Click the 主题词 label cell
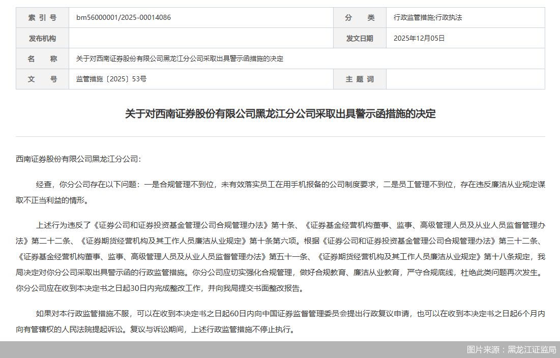The height and width of the screenshot is (358, 560). pyautogui.click(x=360, y=79)
